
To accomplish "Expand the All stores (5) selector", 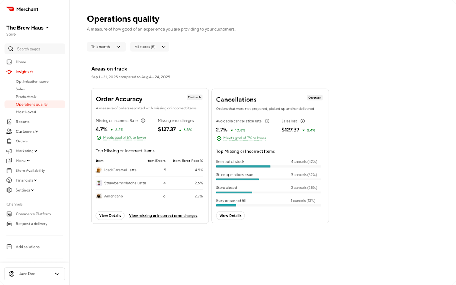I will [150, 46].
